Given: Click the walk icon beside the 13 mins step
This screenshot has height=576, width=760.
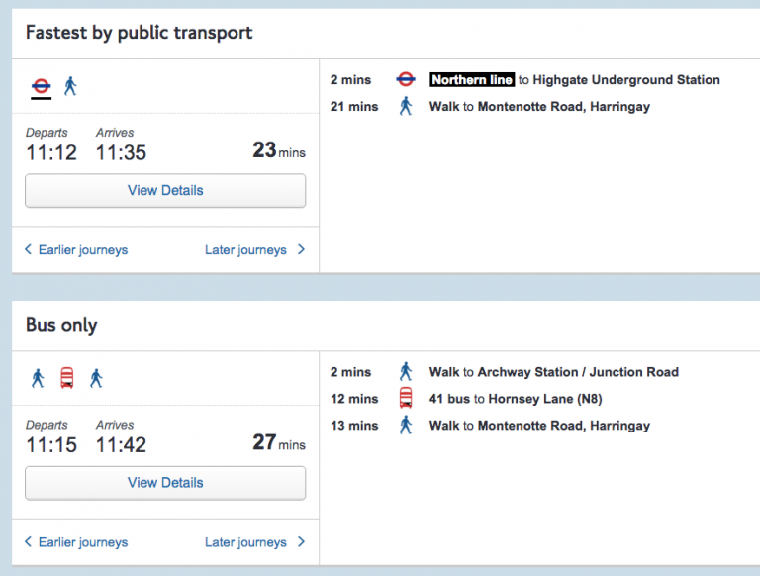Looking at the screenshot, I should pos(405,426).
